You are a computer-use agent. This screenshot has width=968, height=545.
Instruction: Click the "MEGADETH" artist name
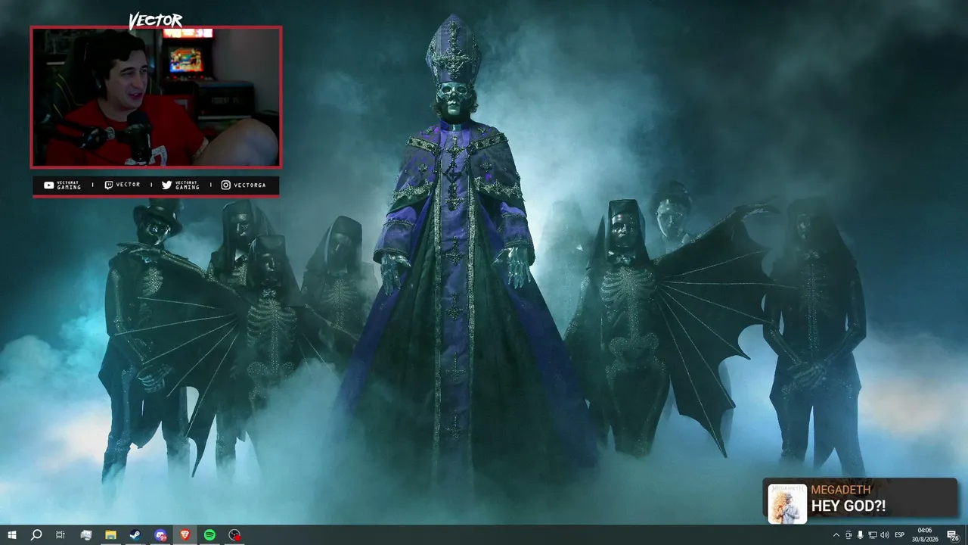841,490
